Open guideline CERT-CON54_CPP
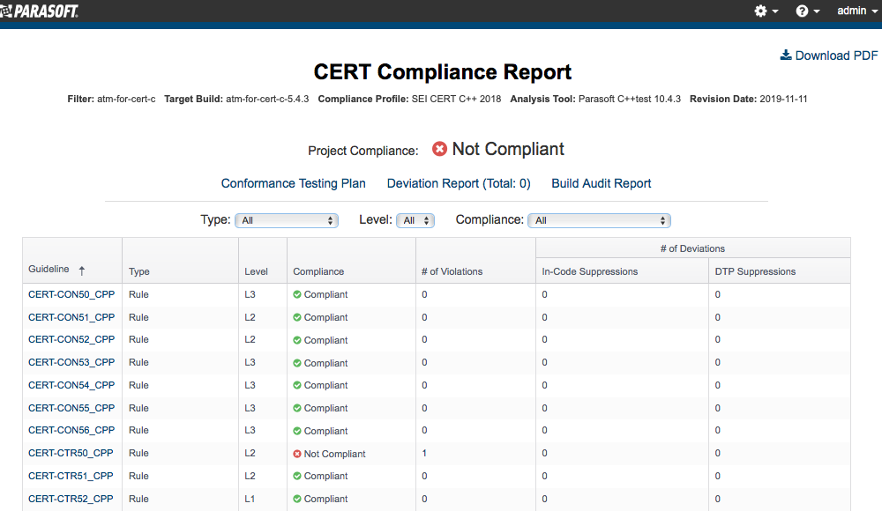This screenshot has height=511, width=882. pyautogui.click(x=71, y=385)
